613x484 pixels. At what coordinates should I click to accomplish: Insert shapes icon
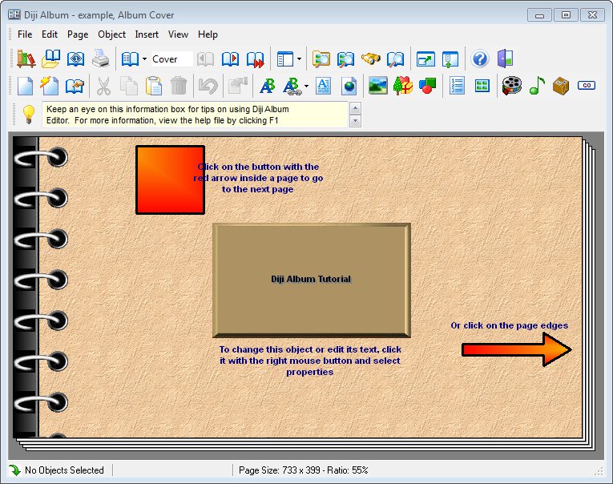click(427, 86)
